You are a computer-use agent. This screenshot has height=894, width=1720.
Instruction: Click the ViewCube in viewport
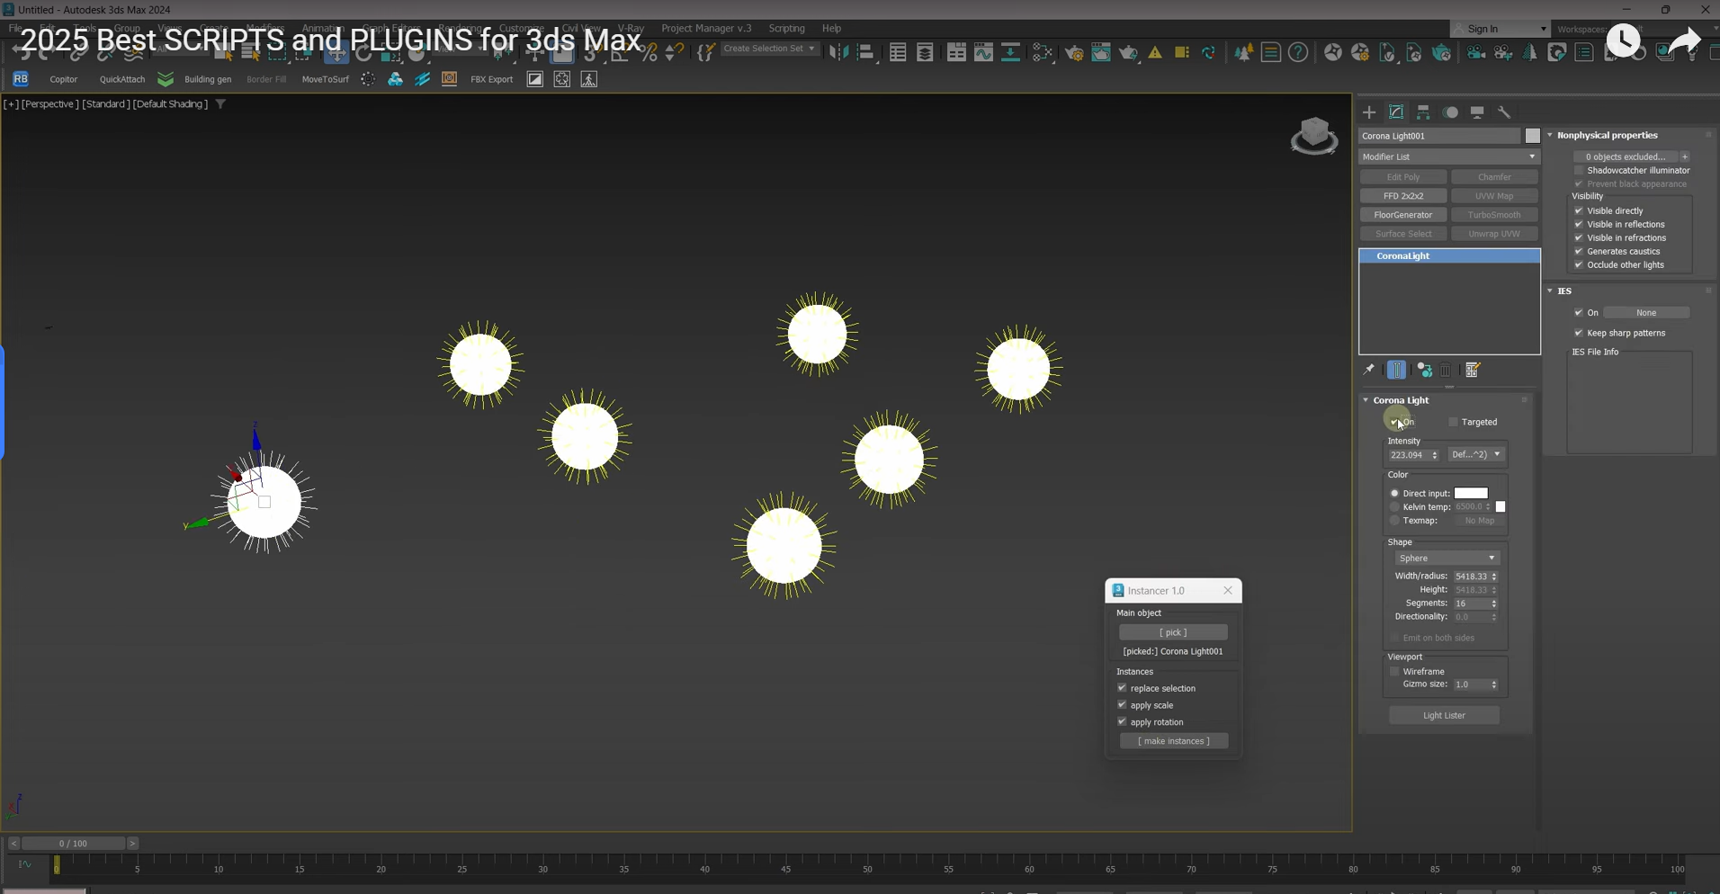1314,136
